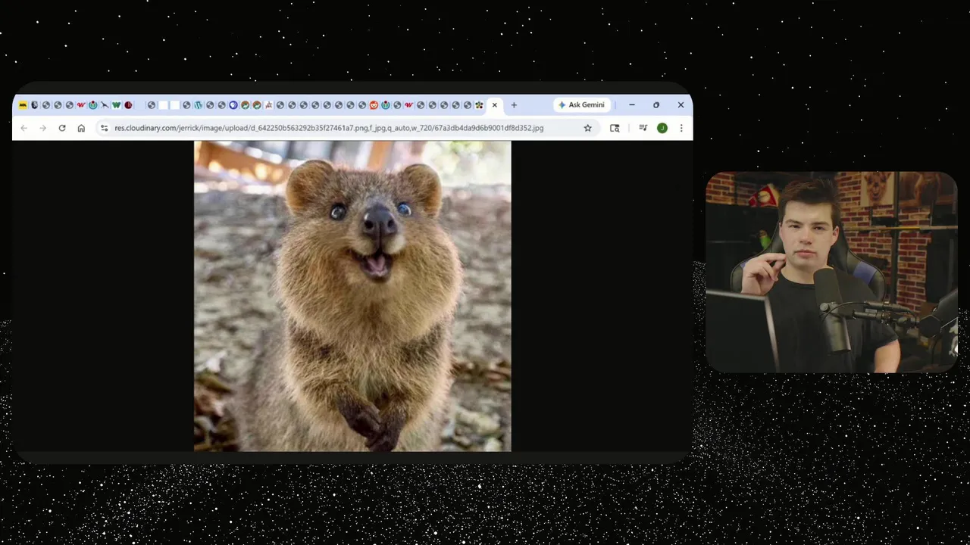Open the home page
The width and height of the screenshot is (970, 545).
tap(81, 128)
